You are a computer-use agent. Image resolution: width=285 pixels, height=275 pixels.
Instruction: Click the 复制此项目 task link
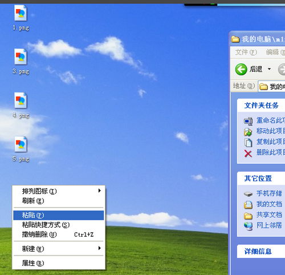tap(271, 142)
